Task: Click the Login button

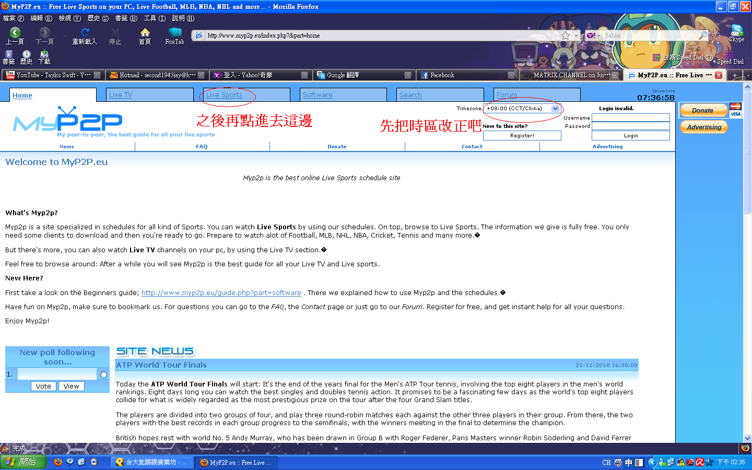Action: tap(631, 136)
